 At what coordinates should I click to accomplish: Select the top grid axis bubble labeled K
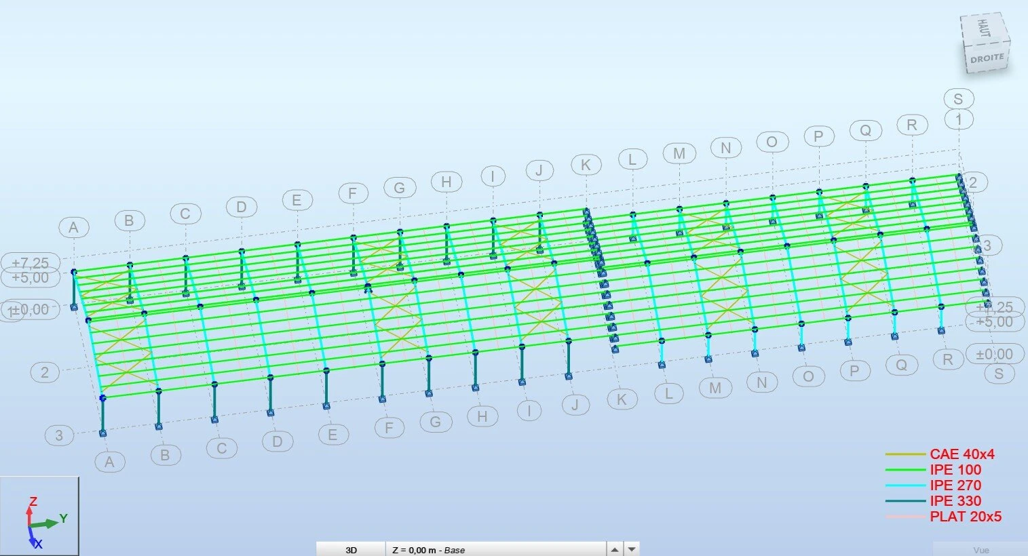coord(586,164)
